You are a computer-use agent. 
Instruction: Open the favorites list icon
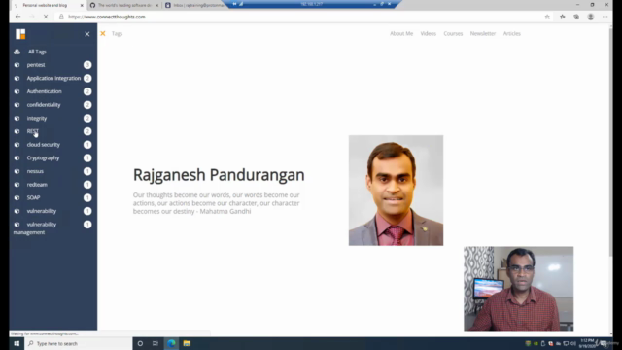pos(562,17)
